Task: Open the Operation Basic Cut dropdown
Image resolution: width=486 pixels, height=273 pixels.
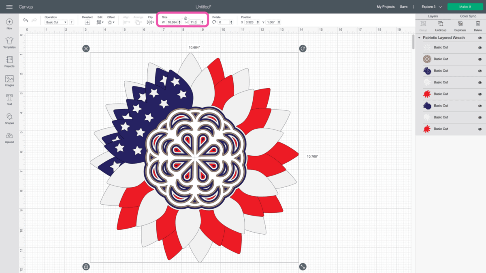Action: tap(56, 22)
